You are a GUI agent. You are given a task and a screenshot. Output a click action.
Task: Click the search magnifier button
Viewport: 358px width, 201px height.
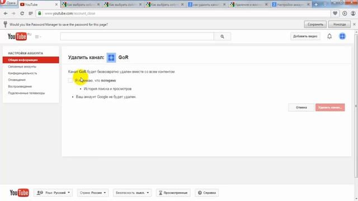(222, 36)
